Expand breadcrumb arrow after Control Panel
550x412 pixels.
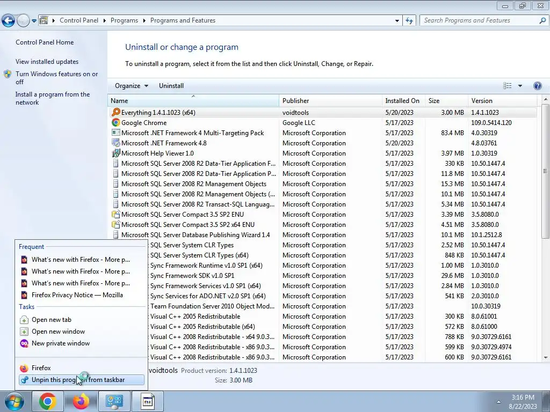click(x=105, y=20)
